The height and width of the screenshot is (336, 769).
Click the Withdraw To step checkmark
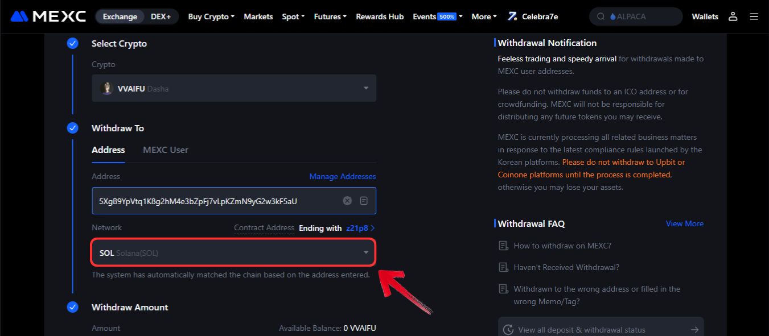click(72, 128)
